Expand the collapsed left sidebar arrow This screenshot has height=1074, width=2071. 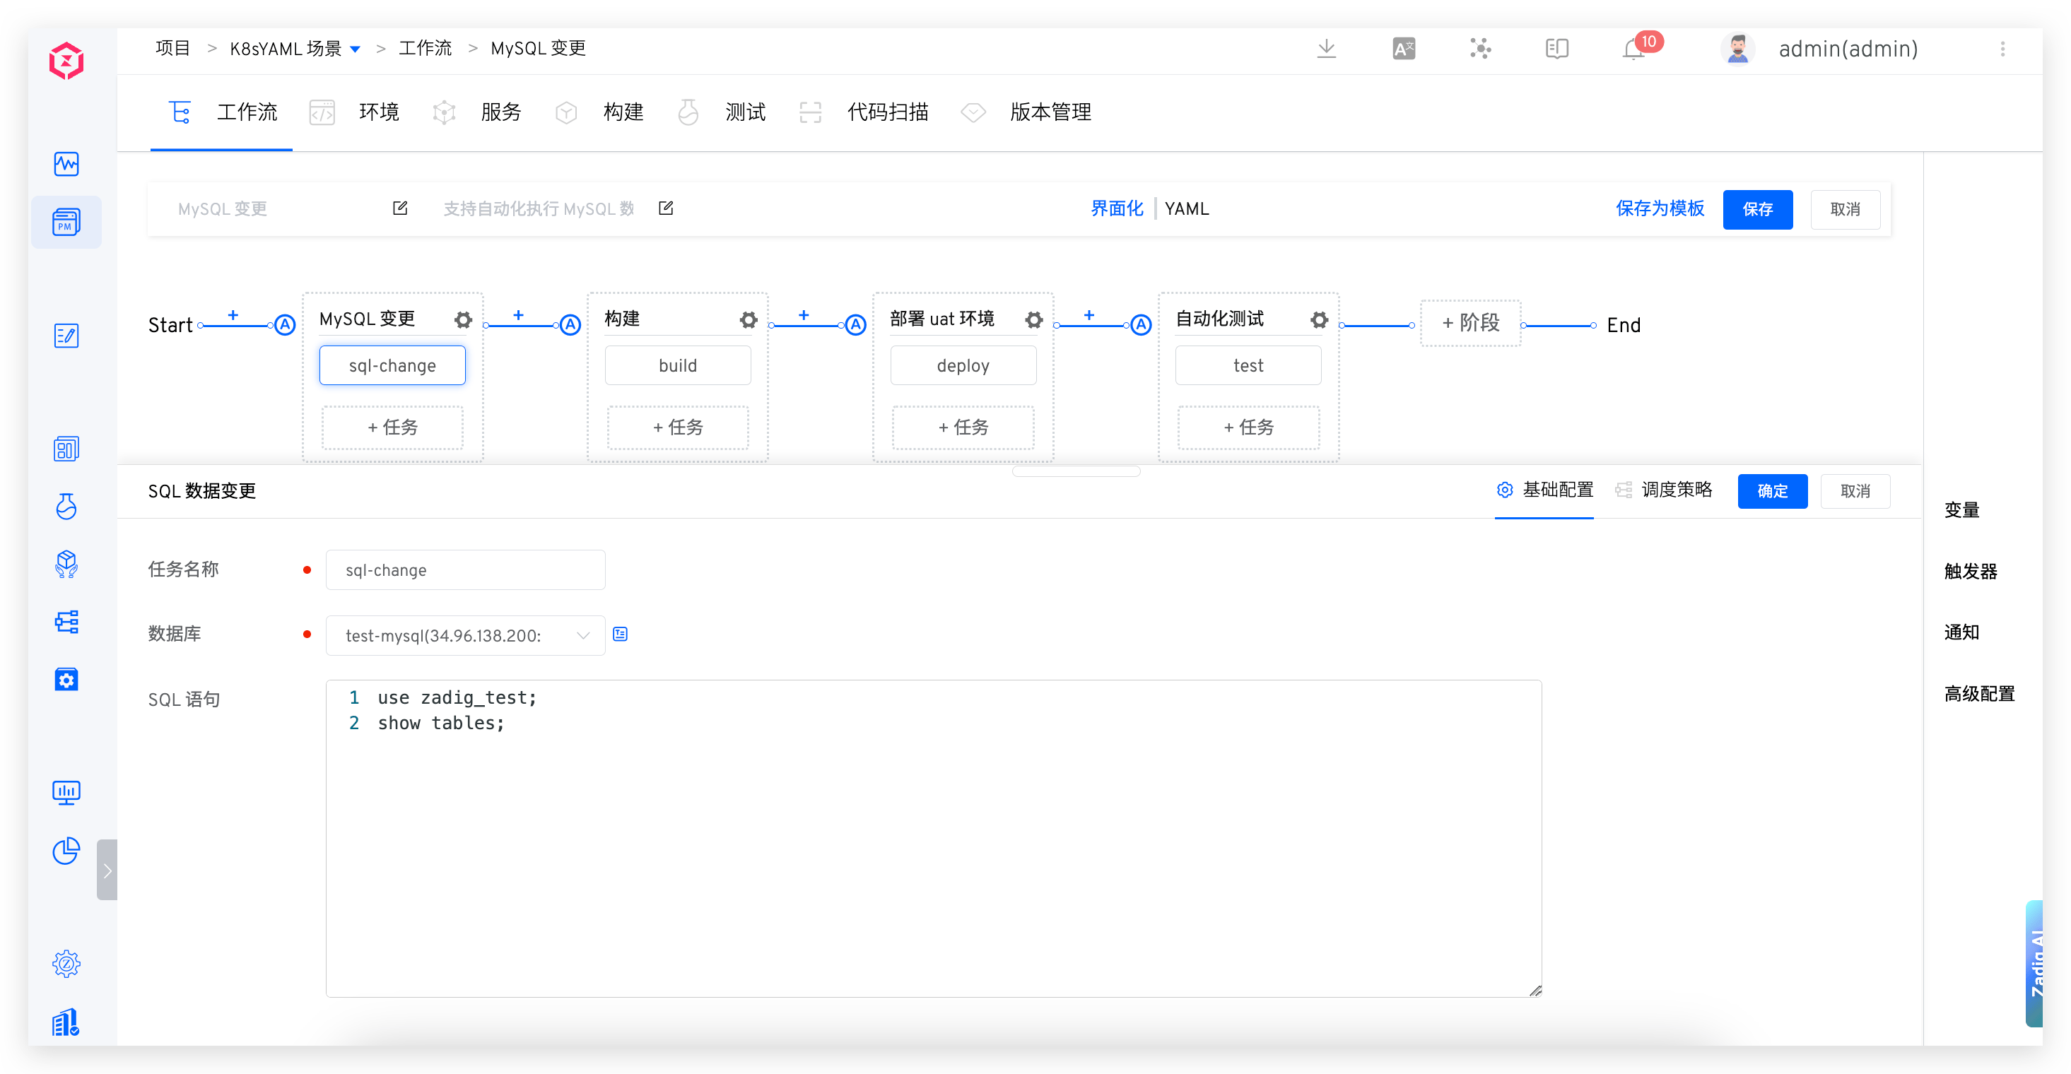pyautogui.click(x=107, y=870)
